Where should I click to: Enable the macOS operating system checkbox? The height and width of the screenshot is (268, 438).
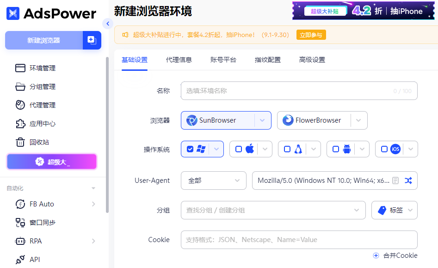coord(239,149)
